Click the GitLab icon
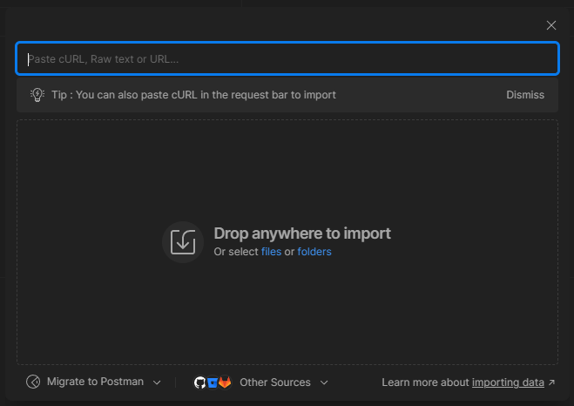 (x=225, y=382)
